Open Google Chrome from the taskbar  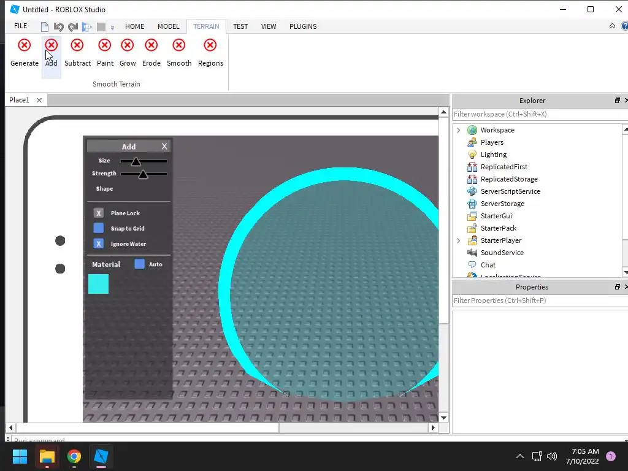click(x=74, y=456)
